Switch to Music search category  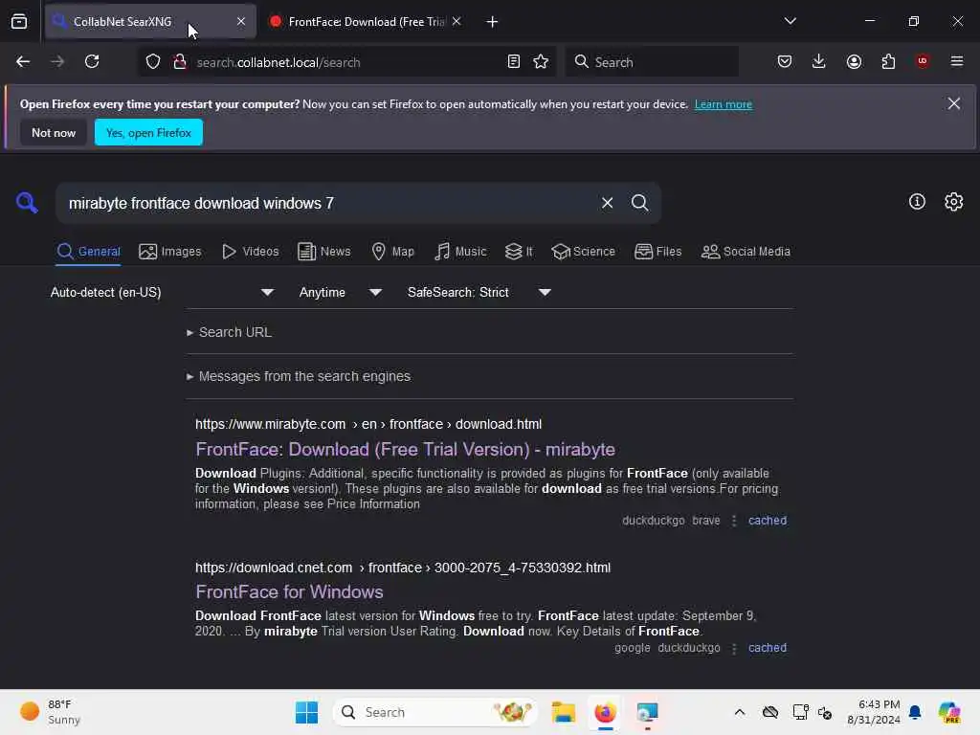point(460,252)
